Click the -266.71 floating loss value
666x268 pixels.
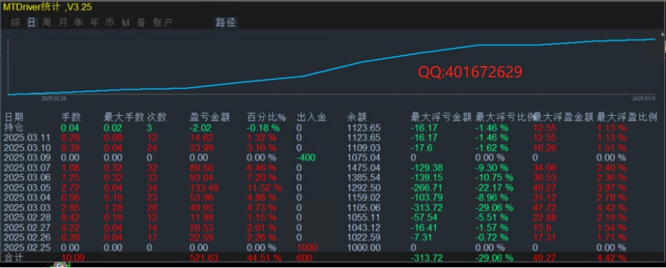(426, 188)
